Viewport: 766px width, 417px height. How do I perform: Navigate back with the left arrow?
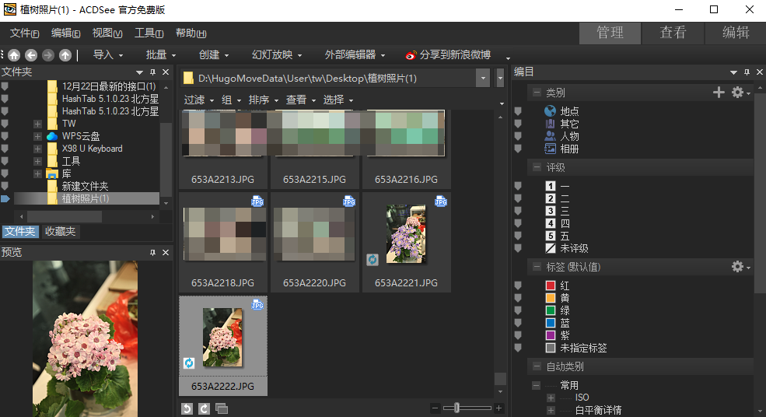31,55
